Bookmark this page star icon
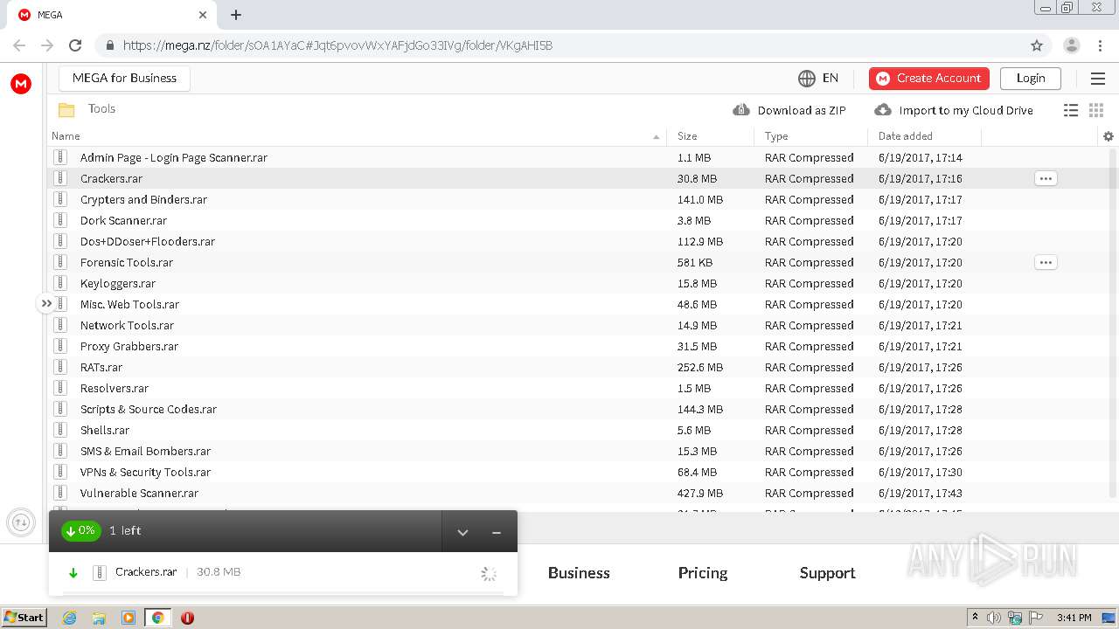The width and height of the screenshot is (1119, 629). click(x=1037, y=45)
